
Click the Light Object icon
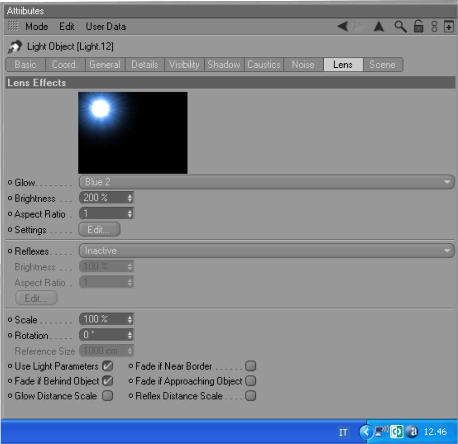tap(15, 47)
